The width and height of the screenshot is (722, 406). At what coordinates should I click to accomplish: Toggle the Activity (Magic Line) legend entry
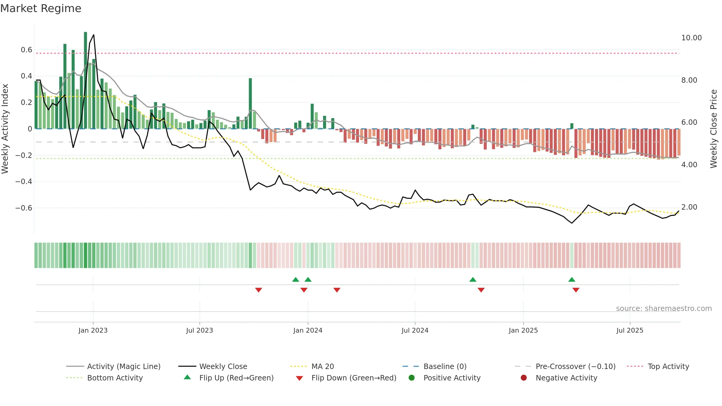pos(113,366)
